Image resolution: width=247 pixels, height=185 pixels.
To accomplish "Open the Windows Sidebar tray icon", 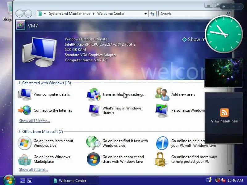I will [x=209, y=180].
